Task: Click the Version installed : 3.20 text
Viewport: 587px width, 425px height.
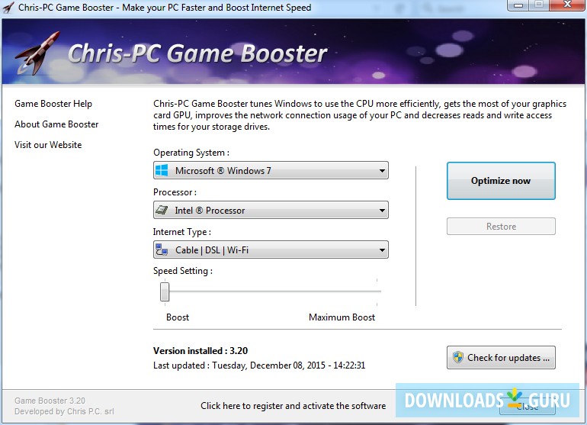Action: [200, 351]
